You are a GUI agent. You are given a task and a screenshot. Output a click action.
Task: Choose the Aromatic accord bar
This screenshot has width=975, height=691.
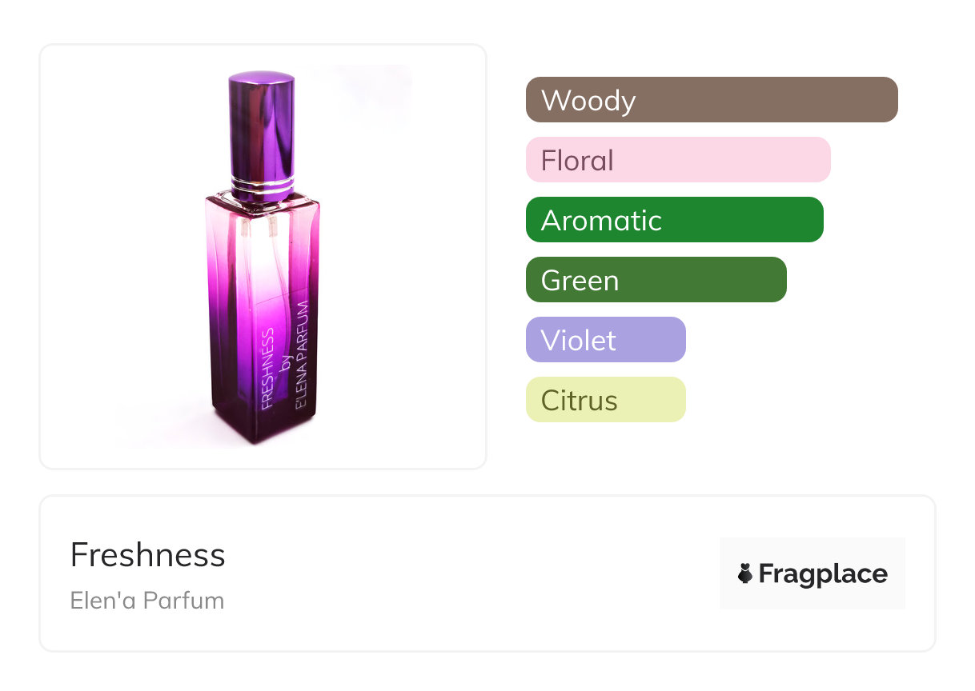click(674, 220)
